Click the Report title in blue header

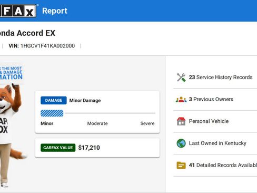[55, 11]
